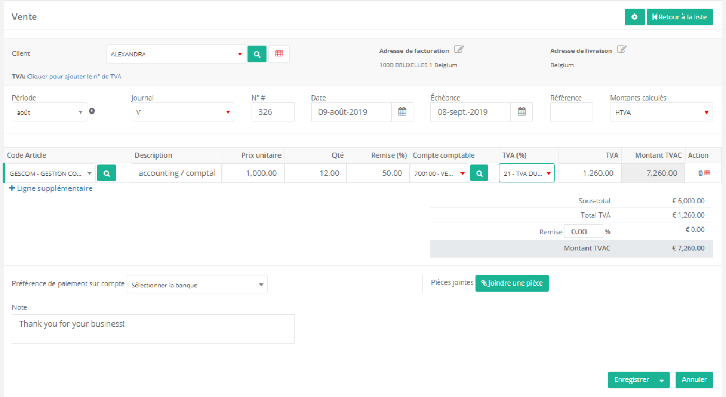The width and height of the screenshot is (726, 397).
Task: Show the period info icon
Action: click(92, 111)
